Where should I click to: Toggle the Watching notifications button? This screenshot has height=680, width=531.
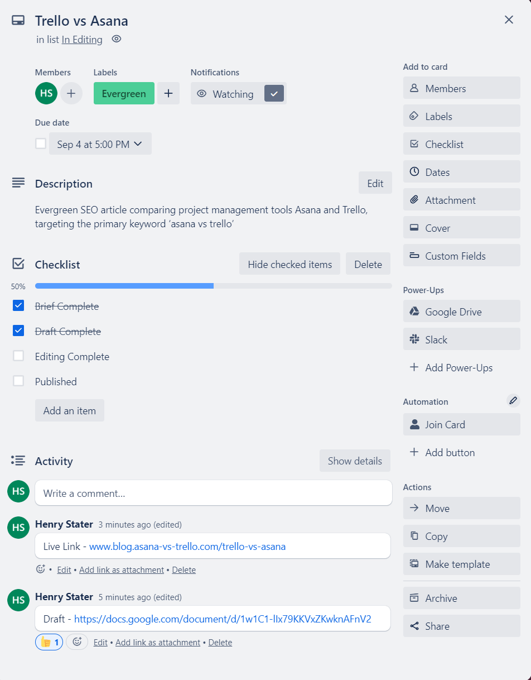click(239, 94)
